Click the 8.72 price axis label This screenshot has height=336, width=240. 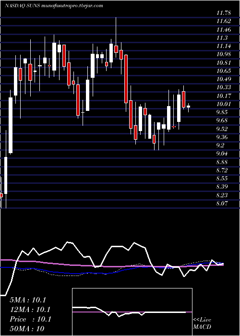tap(222, 170)
